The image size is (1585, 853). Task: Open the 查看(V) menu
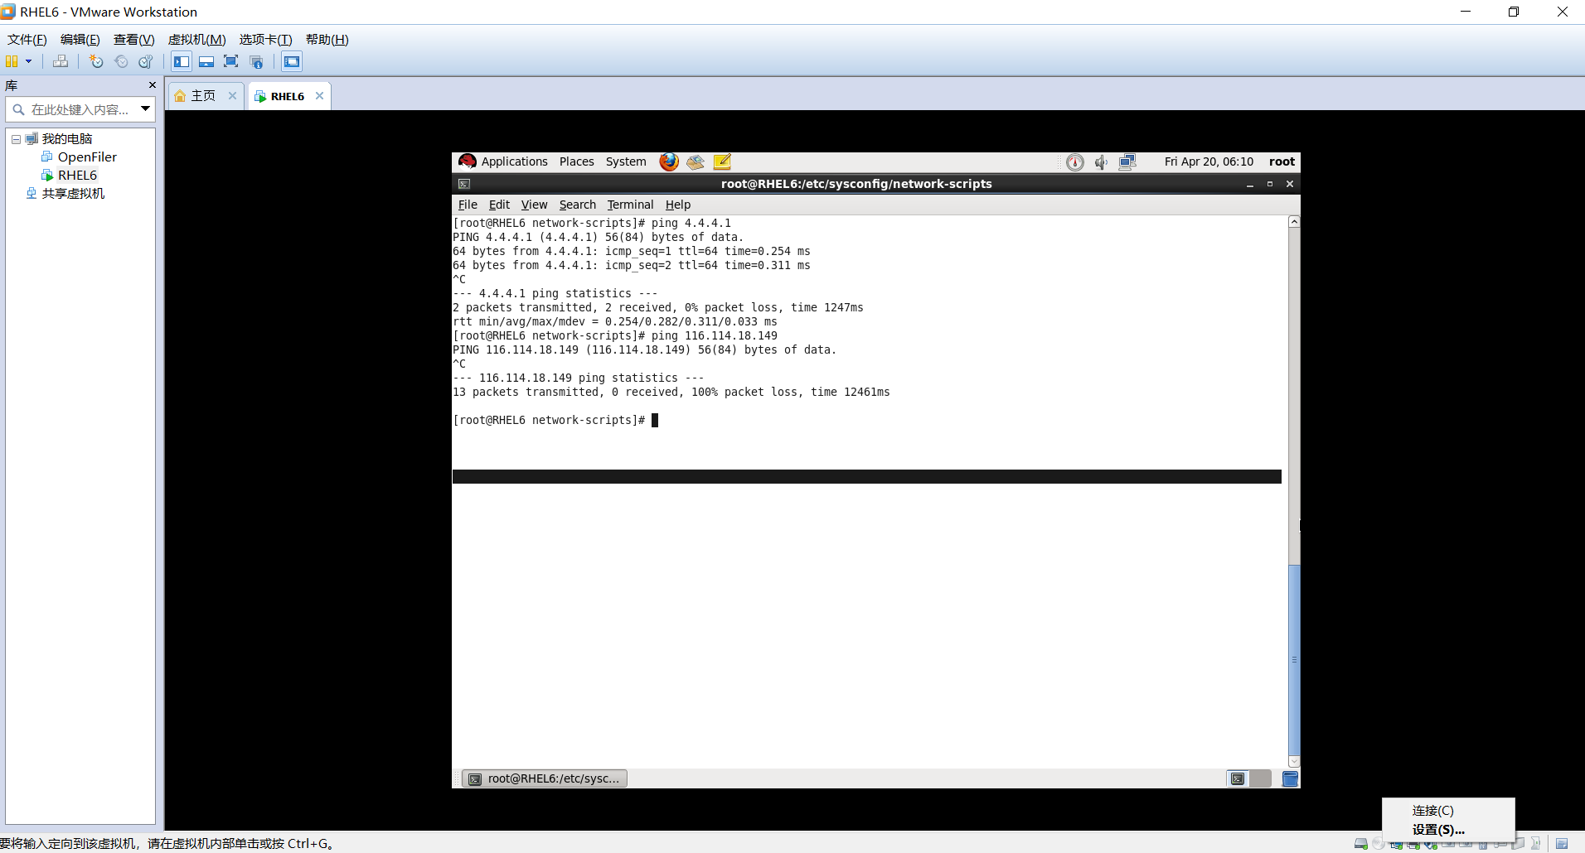pyautogui.click(x=134, y=40)
